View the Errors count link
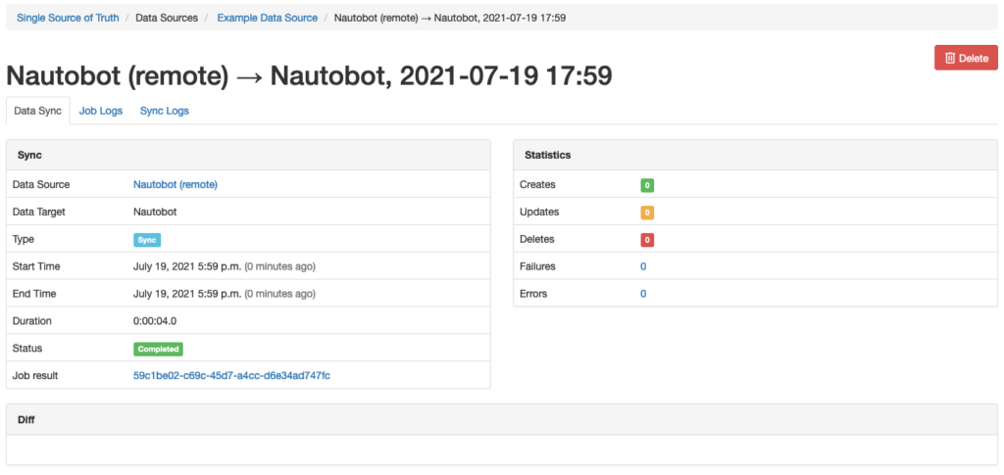This screenshot has width=1004, height=475. pyautogui.click(x=643, y=294)
